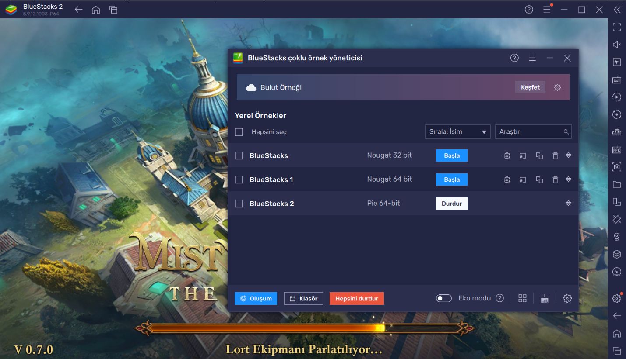
Task: Click search magnifier icon in Araştır box
Action: [x=566, y=132]
